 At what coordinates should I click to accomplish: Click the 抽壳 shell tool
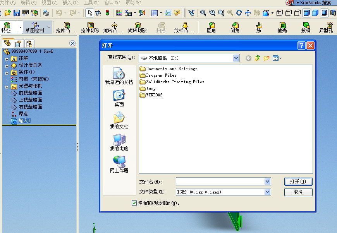pyautogui.click(x=282, y=27)
